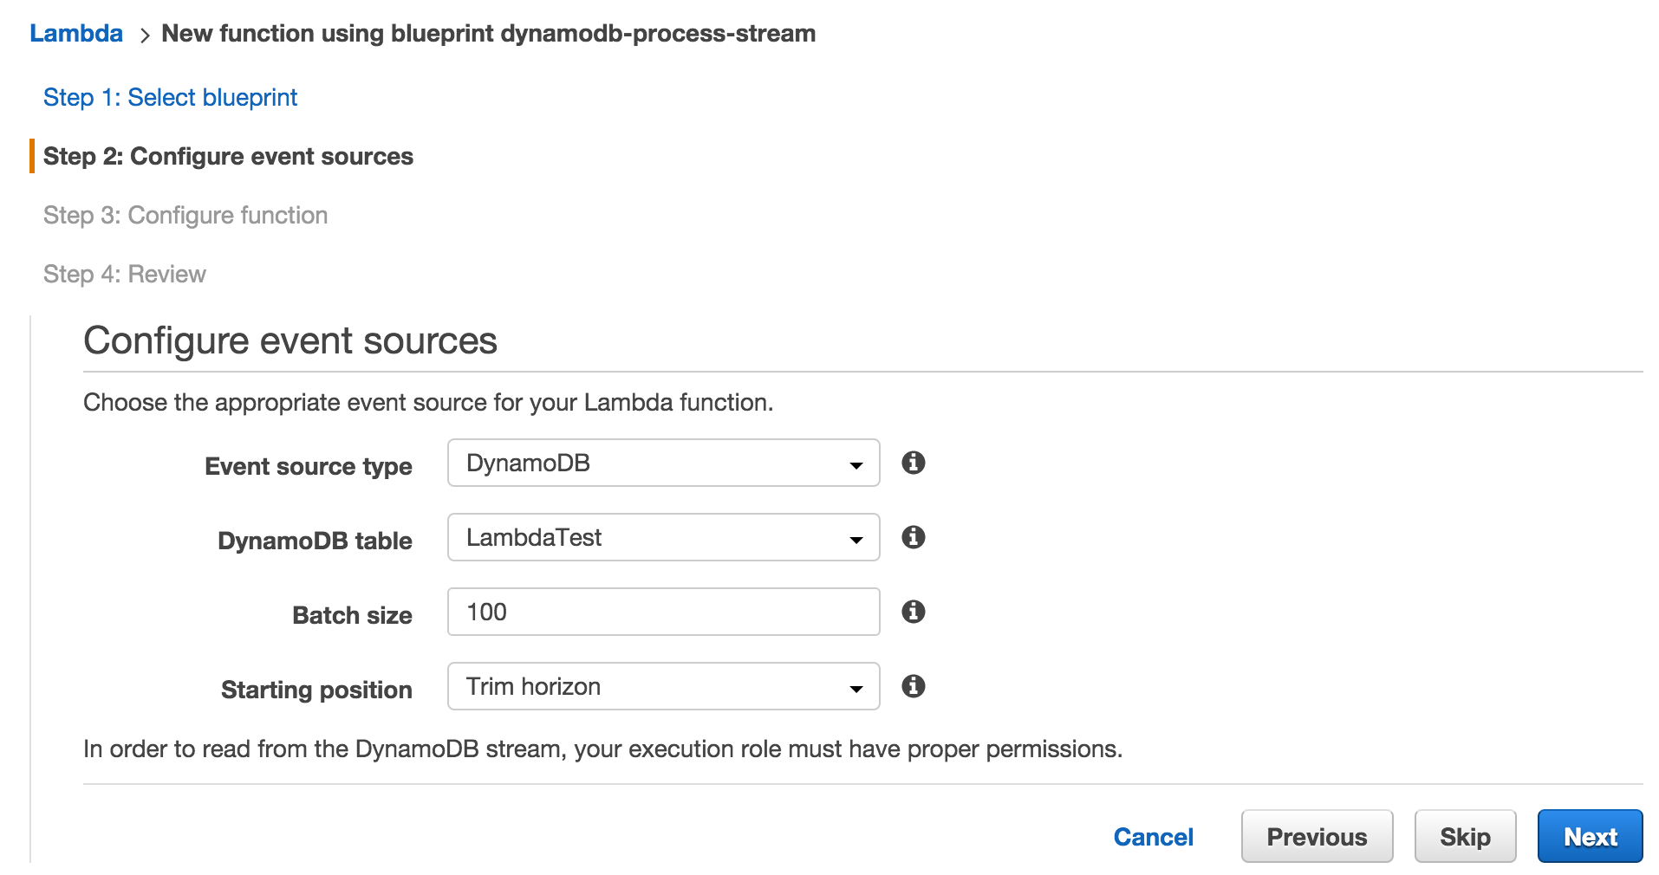Open the DynamoDB table dropdown showing LambdaTest
1659x875 pixels.
pyautogui.click(x=663, y=537)
